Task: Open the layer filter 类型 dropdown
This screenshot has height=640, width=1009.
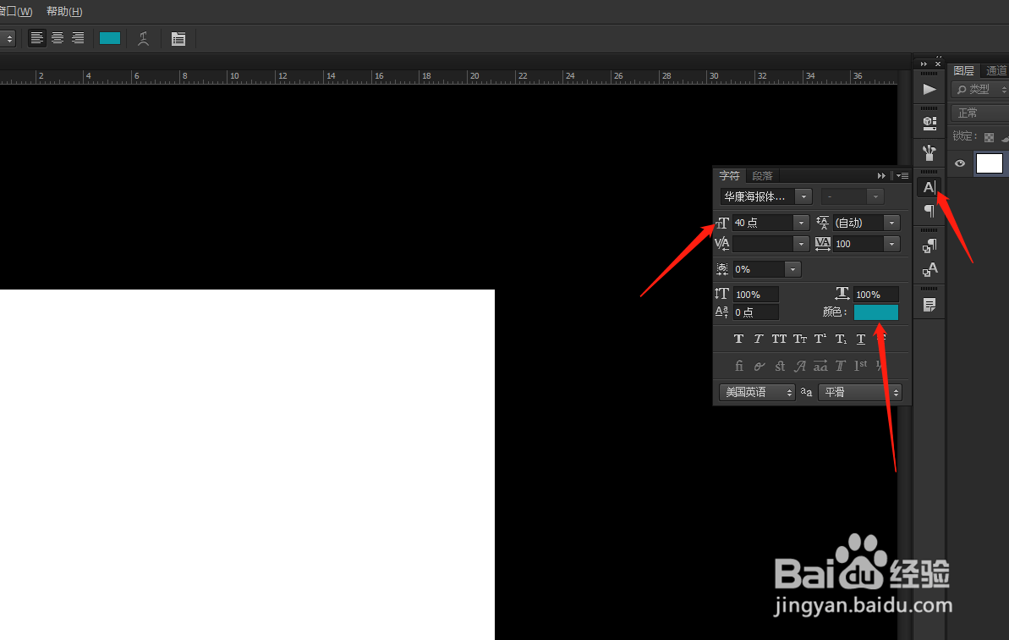Action: pos(981,90)
